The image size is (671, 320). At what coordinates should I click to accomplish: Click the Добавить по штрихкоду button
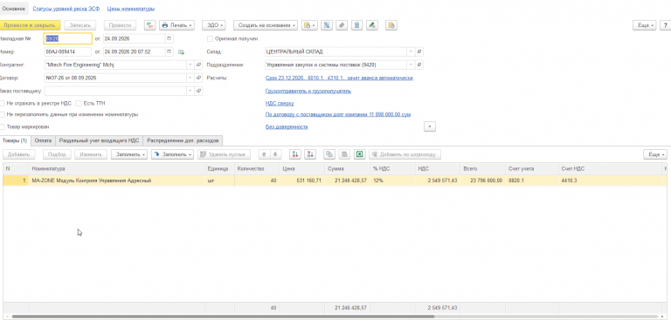coord(405,154)
